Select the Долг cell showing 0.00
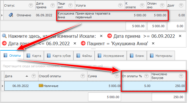189x103 pixels. click(176, 15)
